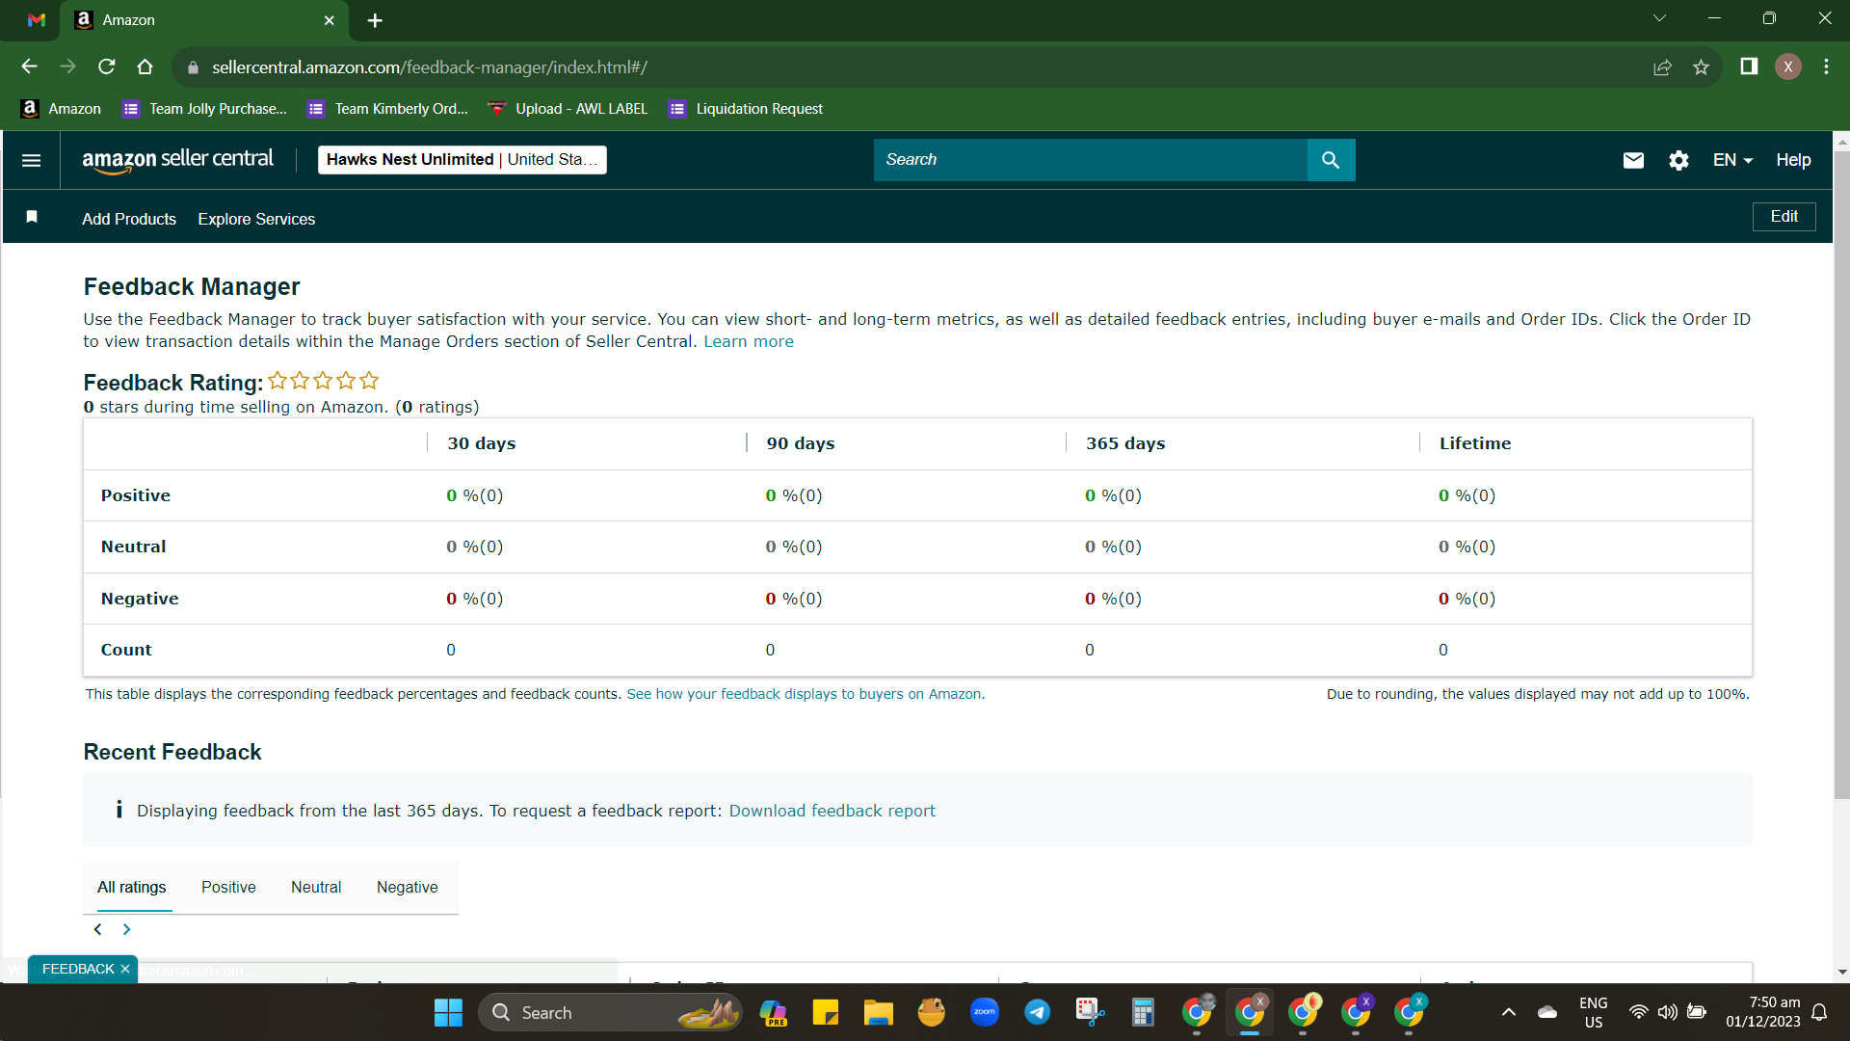Open Team Kimberly Ord bookmark

pyautogui.click(x=387, y=109)
